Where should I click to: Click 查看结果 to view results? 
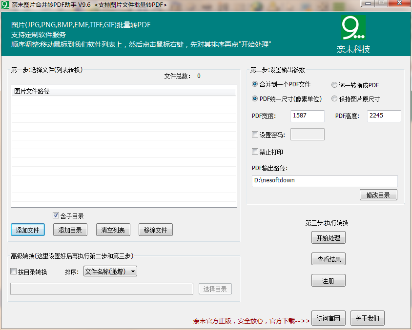(328, 259)
